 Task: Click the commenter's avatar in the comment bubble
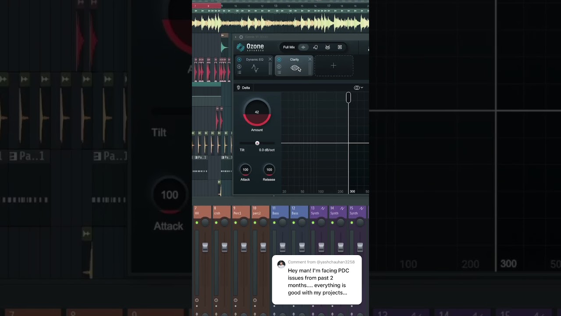pos(281,264)
